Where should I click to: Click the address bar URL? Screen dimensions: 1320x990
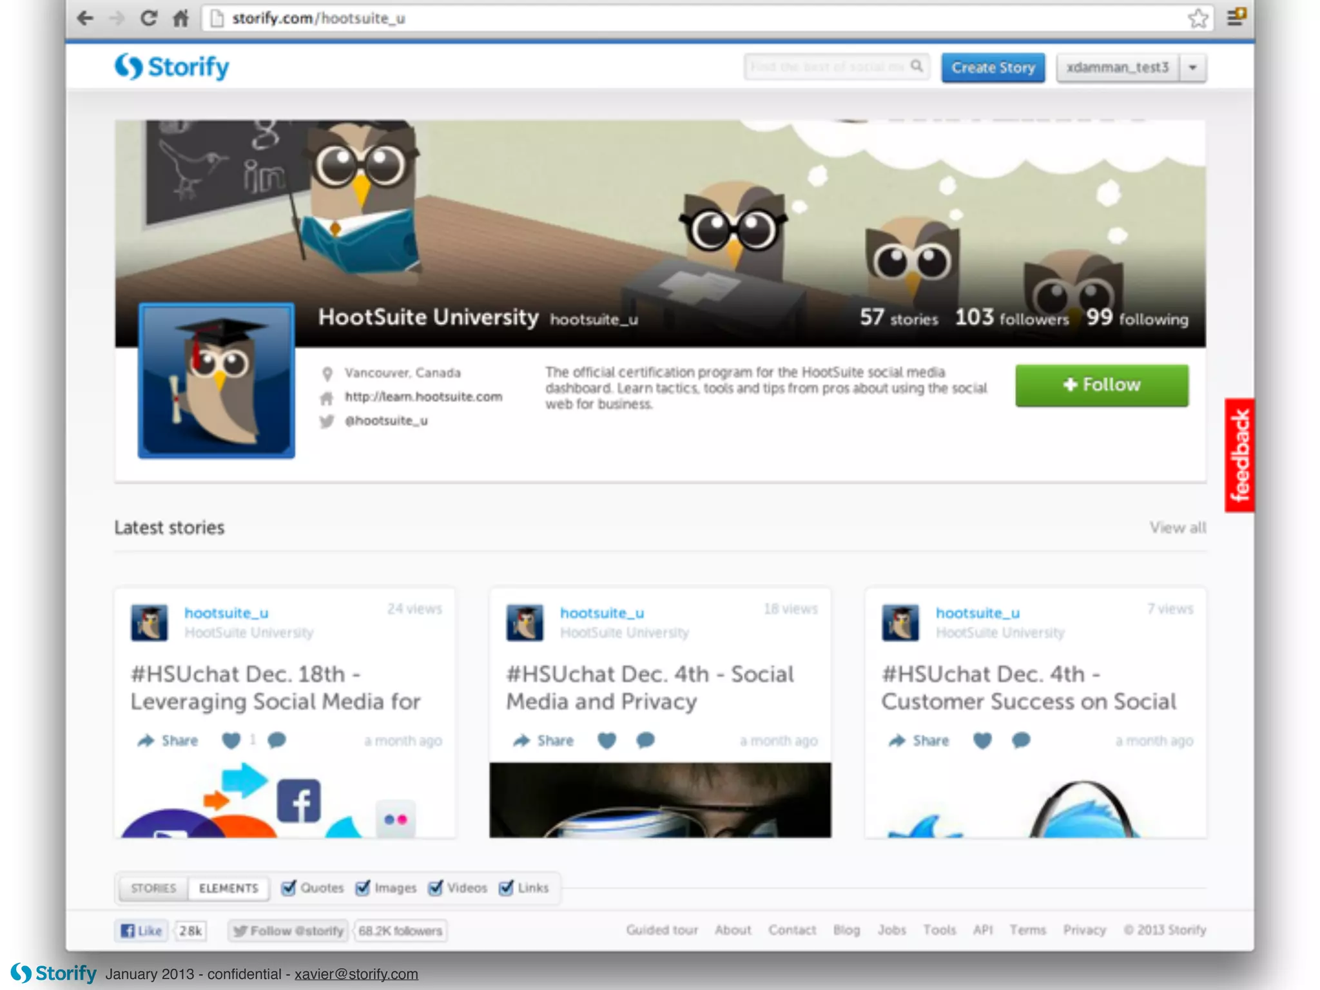(318, 18)
